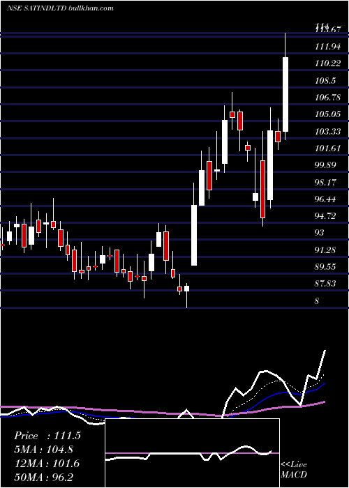Click the 91.28 price axis label

(325, 250)
